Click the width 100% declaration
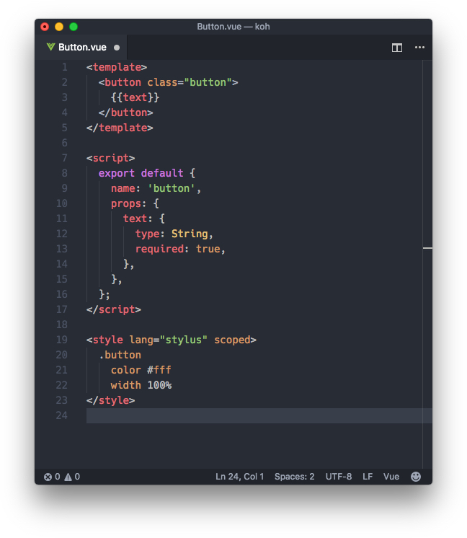 141,385
